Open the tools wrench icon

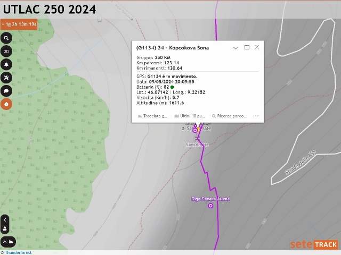(x=6, y=78)
